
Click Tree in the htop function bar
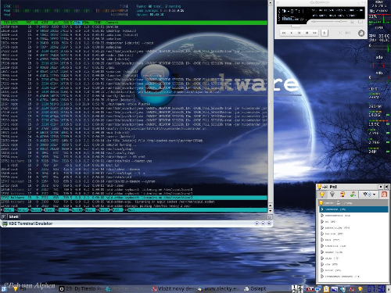(x=63, y=209)
